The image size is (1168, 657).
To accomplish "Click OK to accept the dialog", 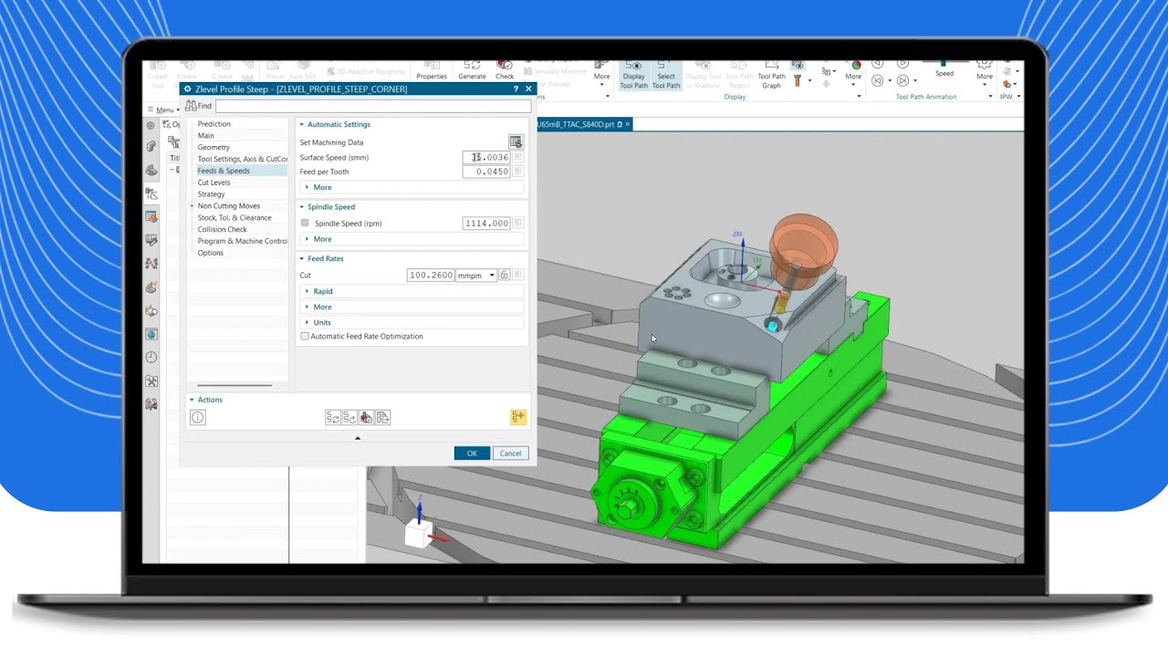I will (472, 454).
